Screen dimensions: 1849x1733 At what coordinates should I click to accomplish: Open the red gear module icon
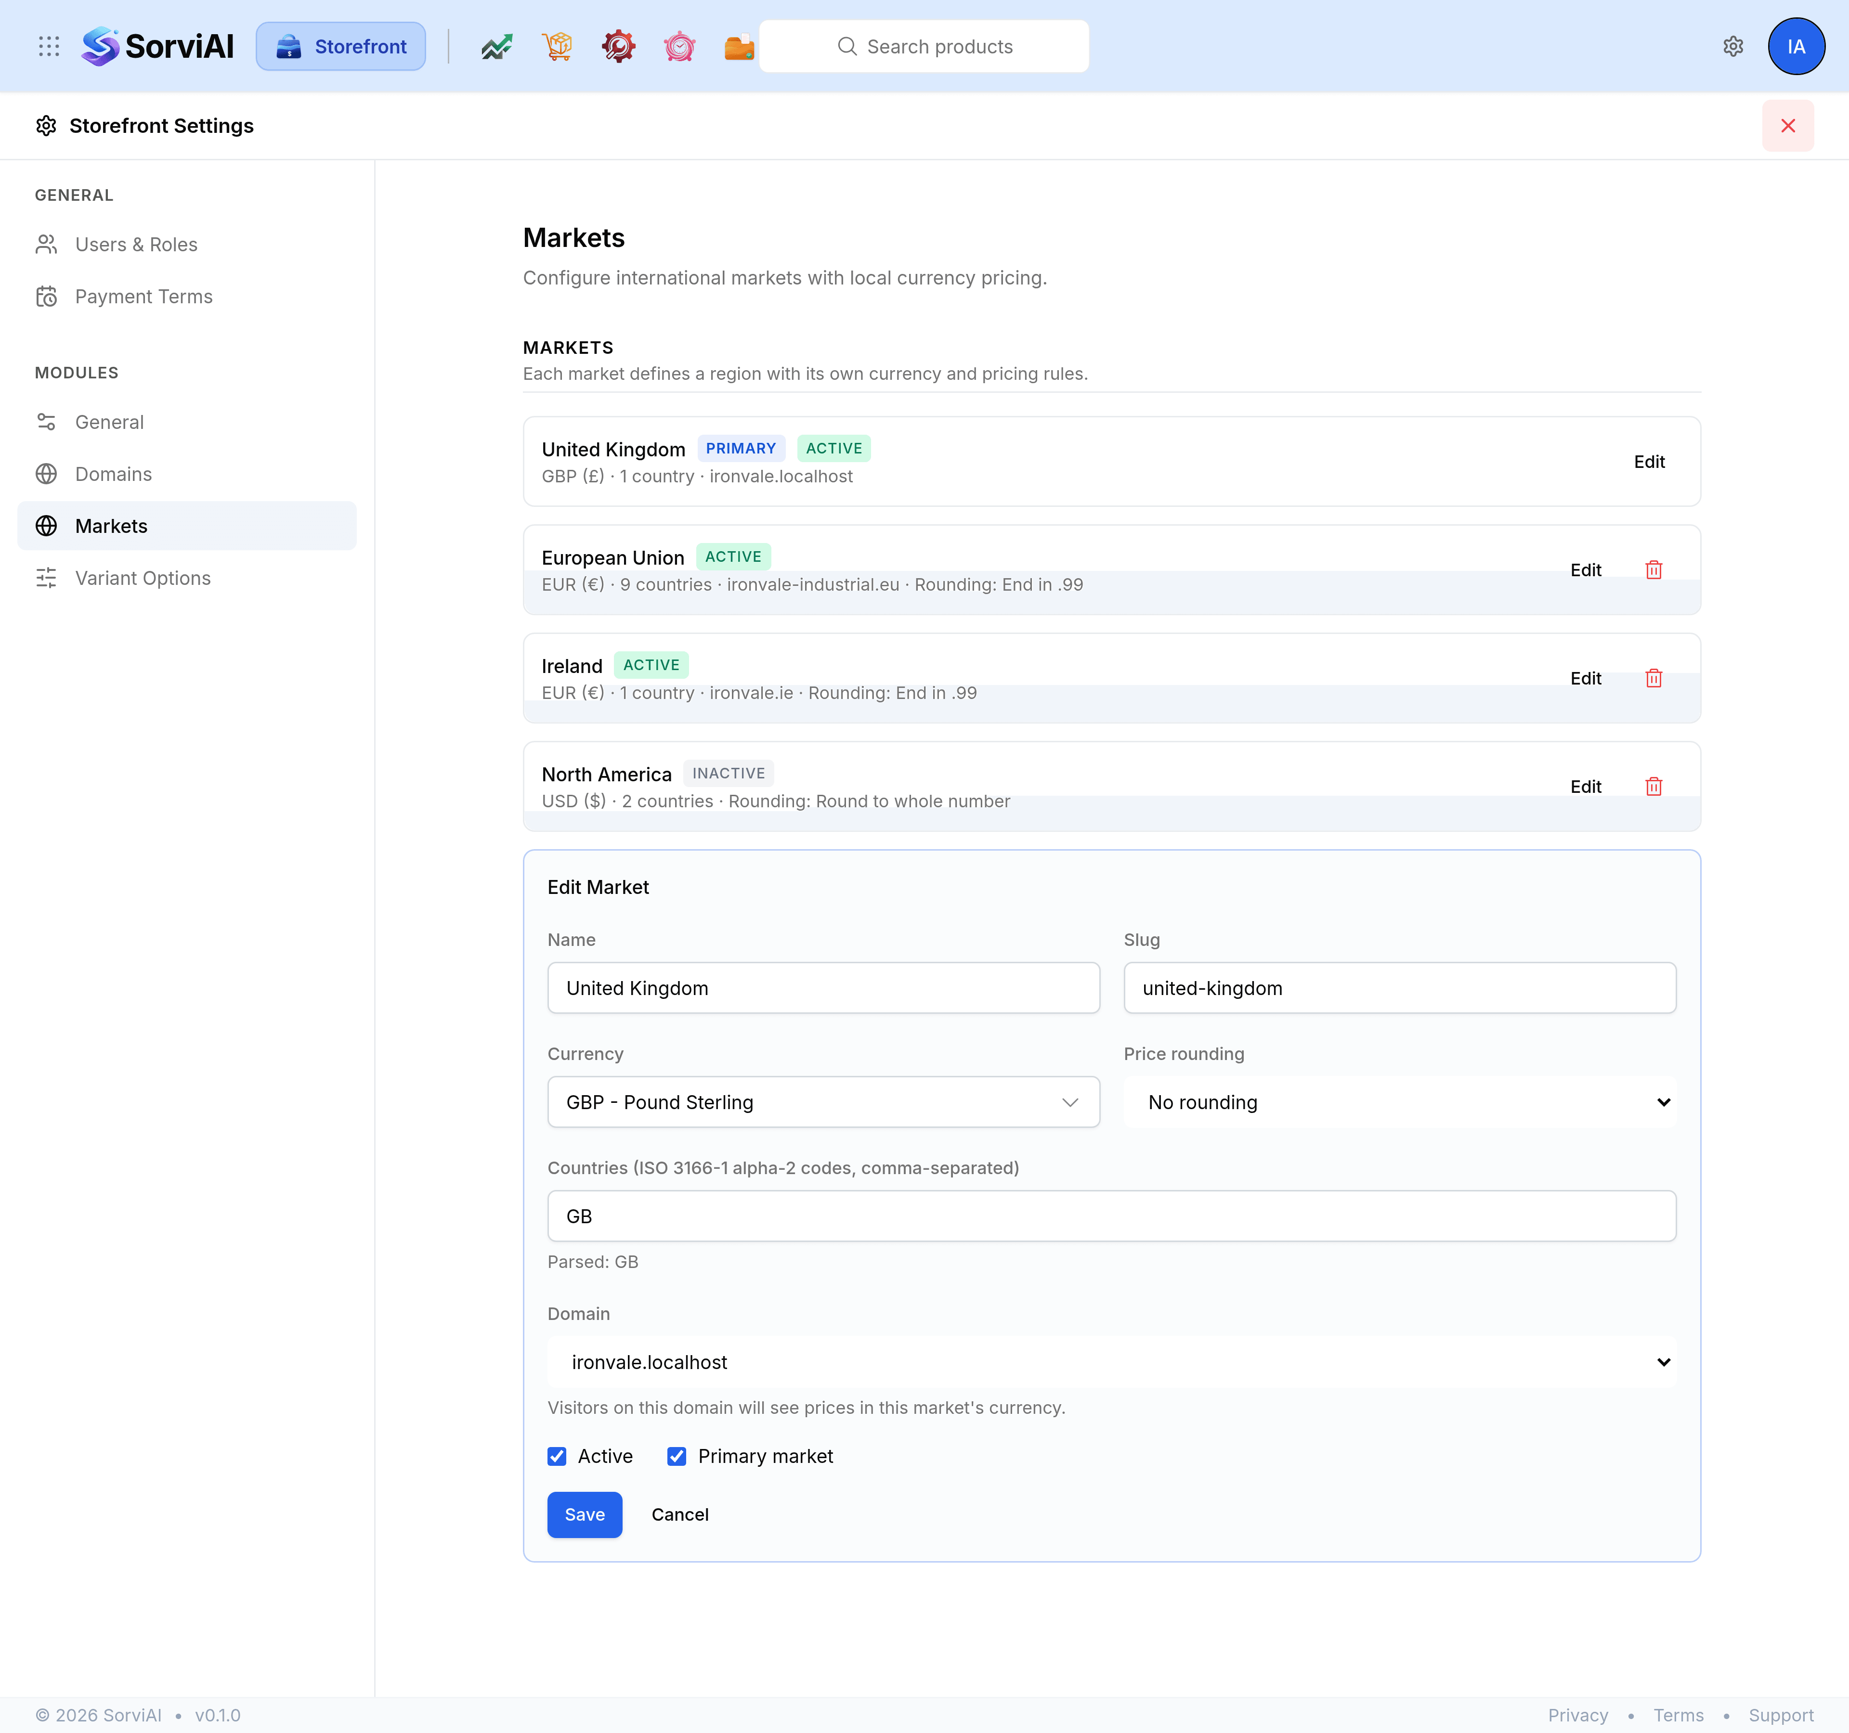pyautogui.click(x=619, y=47)
